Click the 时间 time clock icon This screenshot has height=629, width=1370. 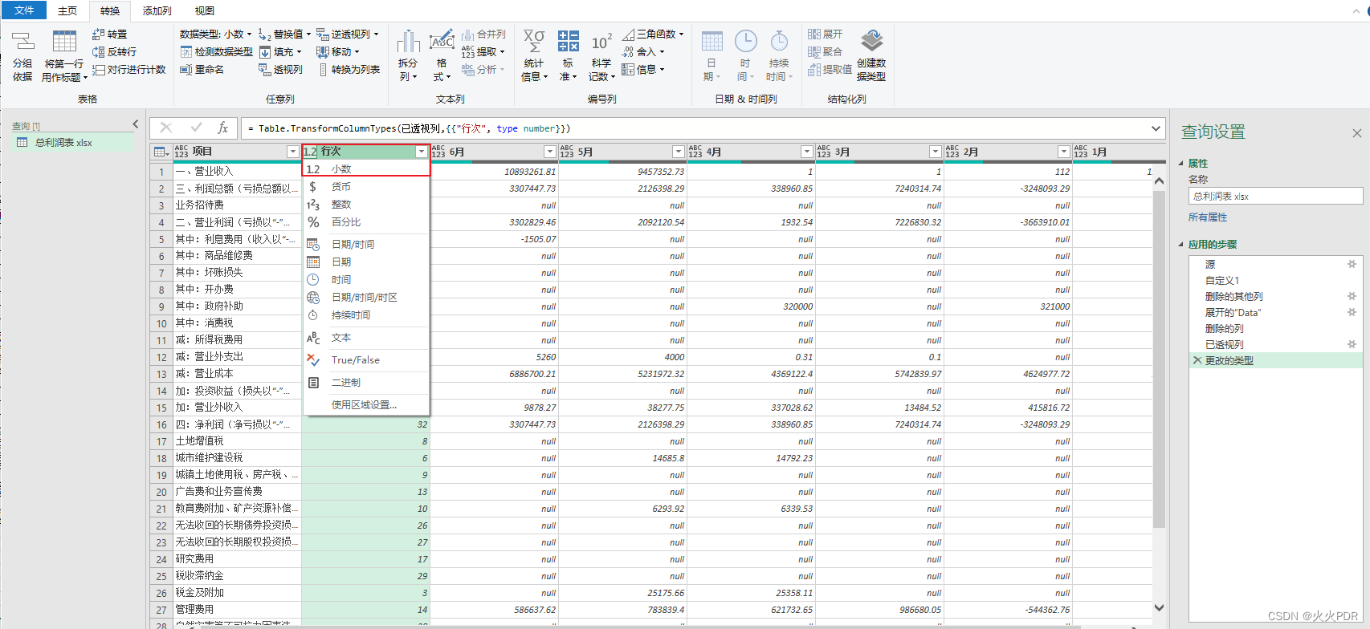[x=746, y=42]
